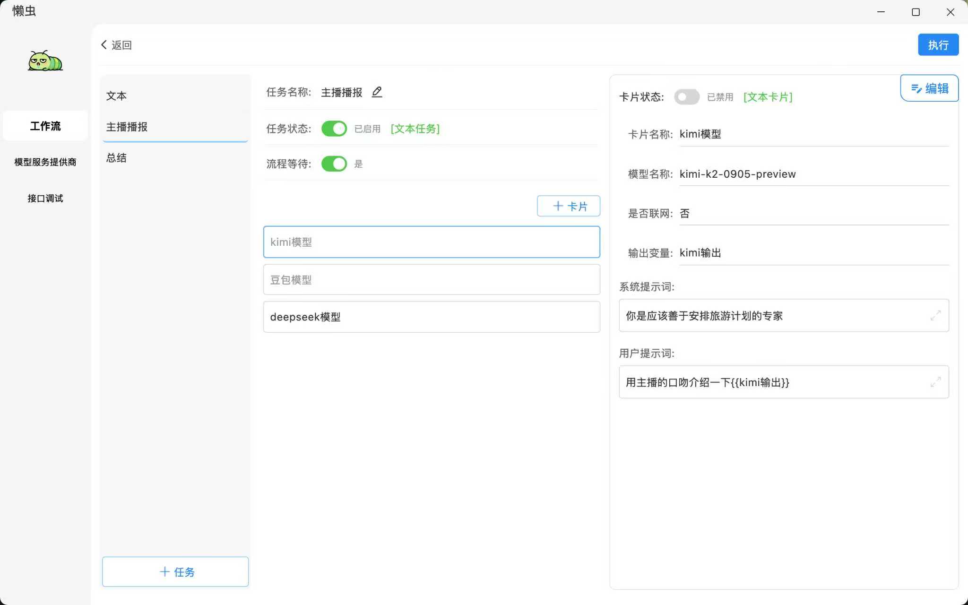Open 接口调试 from the sidebar

click(x=45, y=198)
